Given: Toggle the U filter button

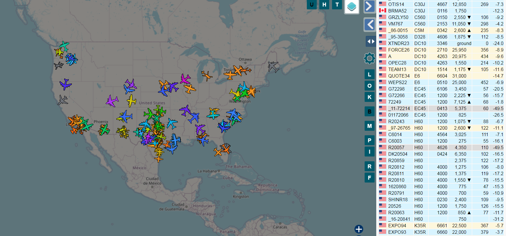Looking at the screenshot, I should [312, 5].
